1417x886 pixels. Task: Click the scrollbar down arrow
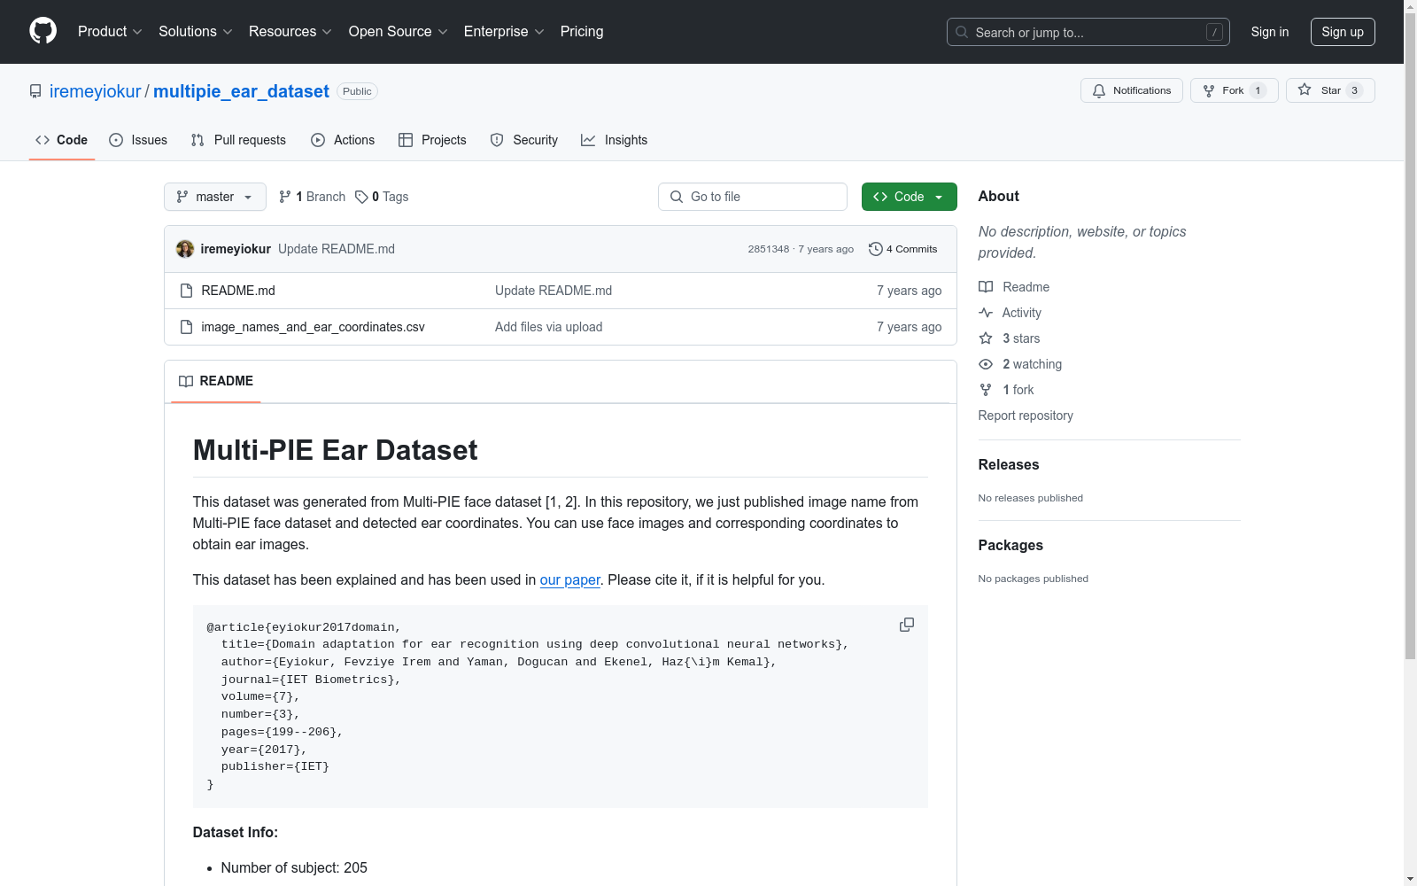tap(1410, 879)
